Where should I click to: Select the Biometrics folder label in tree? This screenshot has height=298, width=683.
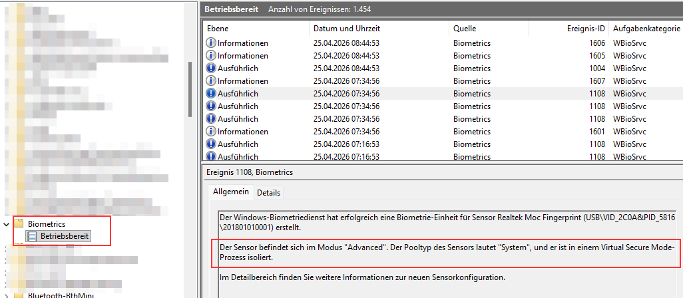(x=47, y=224)
